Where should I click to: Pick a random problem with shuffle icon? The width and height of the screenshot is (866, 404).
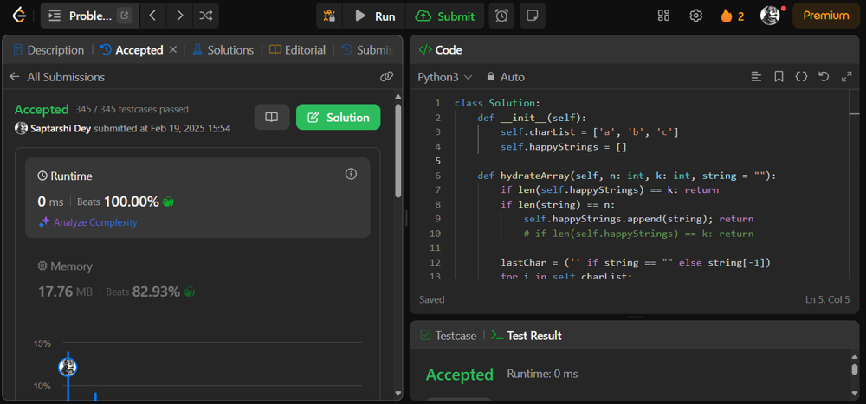tap(205, 16)
